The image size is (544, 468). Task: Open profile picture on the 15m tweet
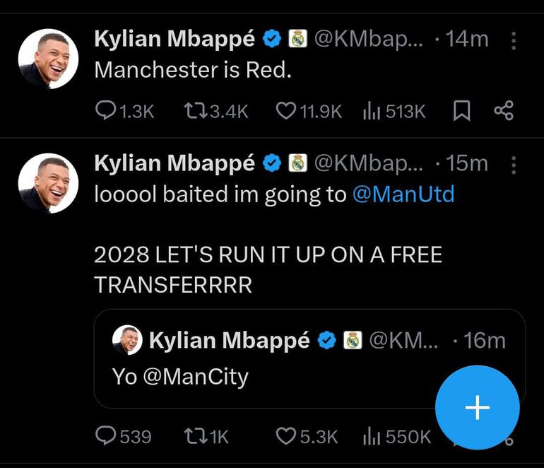(x=48, y=184)
